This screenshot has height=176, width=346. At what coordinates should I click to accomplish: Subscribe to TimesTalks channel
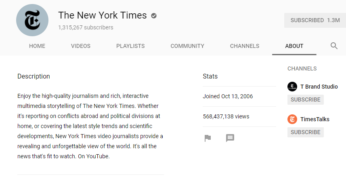(x=305, y=132)
